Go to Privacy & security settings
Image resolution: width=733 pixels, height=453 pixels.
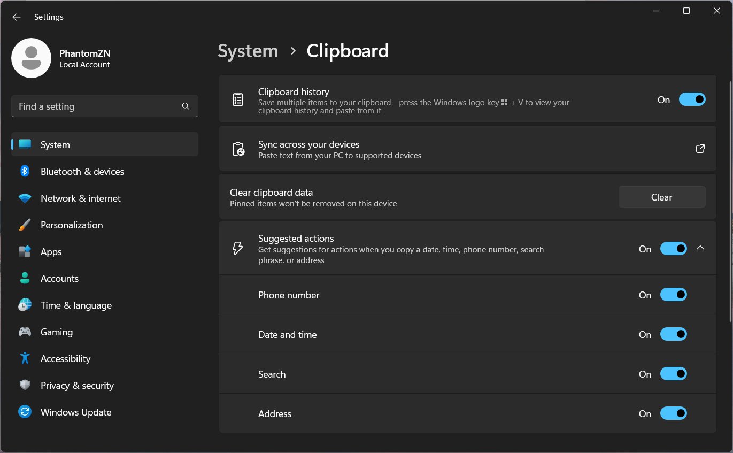tap(77, 386)
